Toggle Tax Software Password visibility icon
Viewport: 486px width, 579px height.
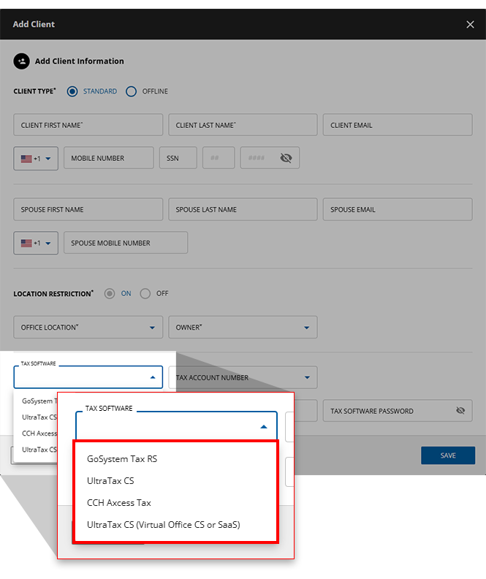click(x=460, y=411)
